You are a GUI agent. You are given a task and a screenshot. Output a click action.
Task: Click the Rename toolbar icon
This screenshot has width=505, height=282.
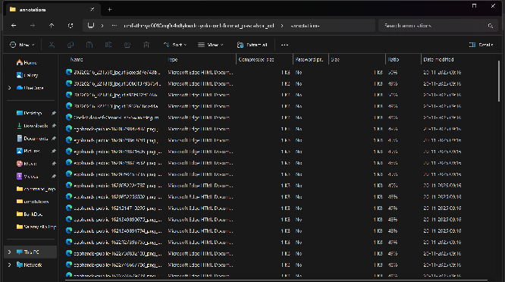coord(108,45)
